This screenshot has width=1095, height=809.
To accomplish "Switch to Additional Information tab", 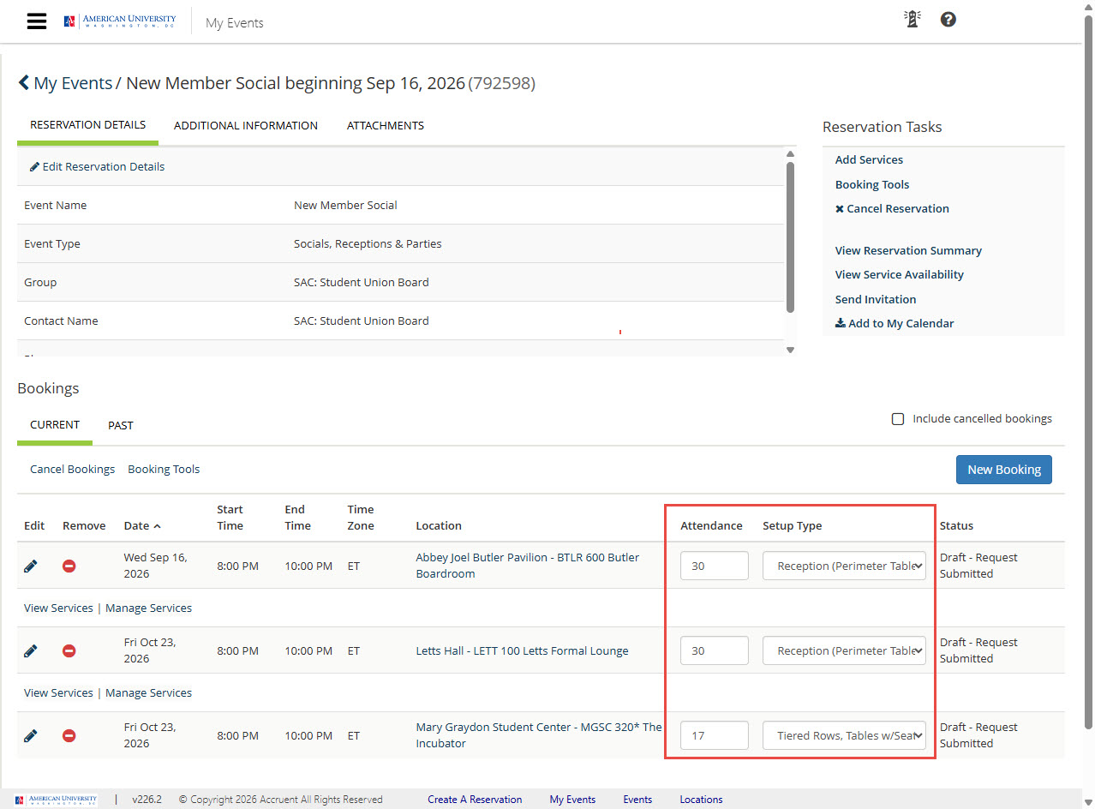I will [246, 125].
